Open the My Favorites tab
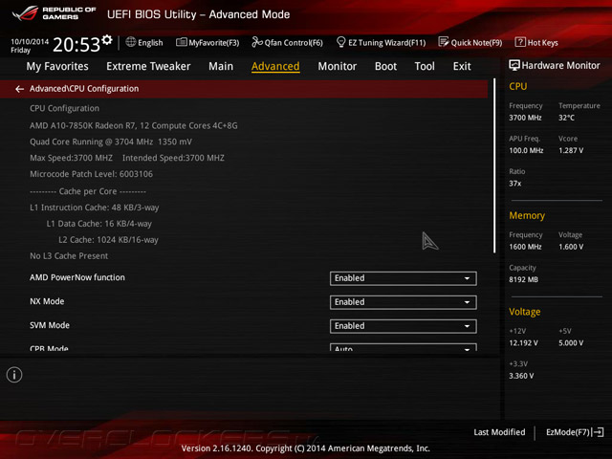Viewport: 612px width, 459px height. coord(57,66)
